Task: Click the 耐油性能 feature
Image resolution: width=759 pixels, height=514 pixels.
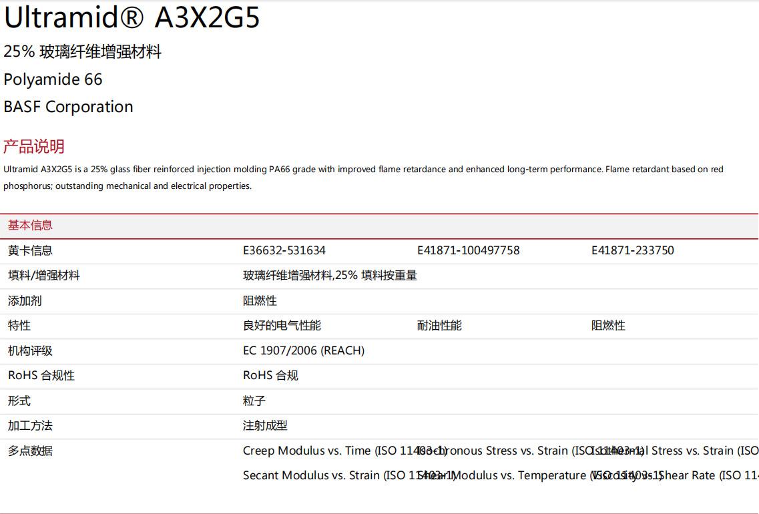Action: point(439,325)
